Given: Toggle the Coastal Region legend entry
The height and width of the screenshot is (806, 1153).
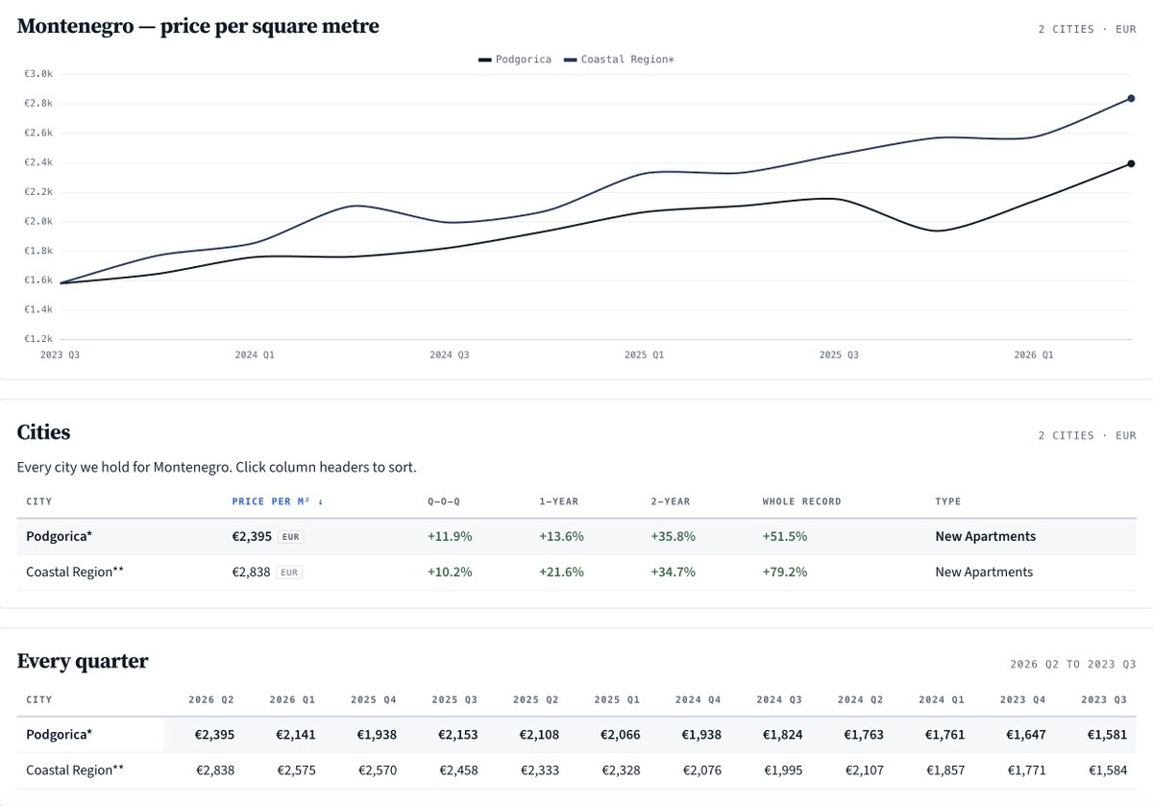Looking at the screenshot, I should [x=619, y=60].
